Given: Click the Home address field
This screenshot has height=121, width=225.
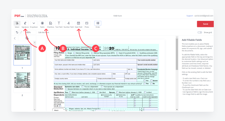Looking at the screenshot, I should point(90,71).
